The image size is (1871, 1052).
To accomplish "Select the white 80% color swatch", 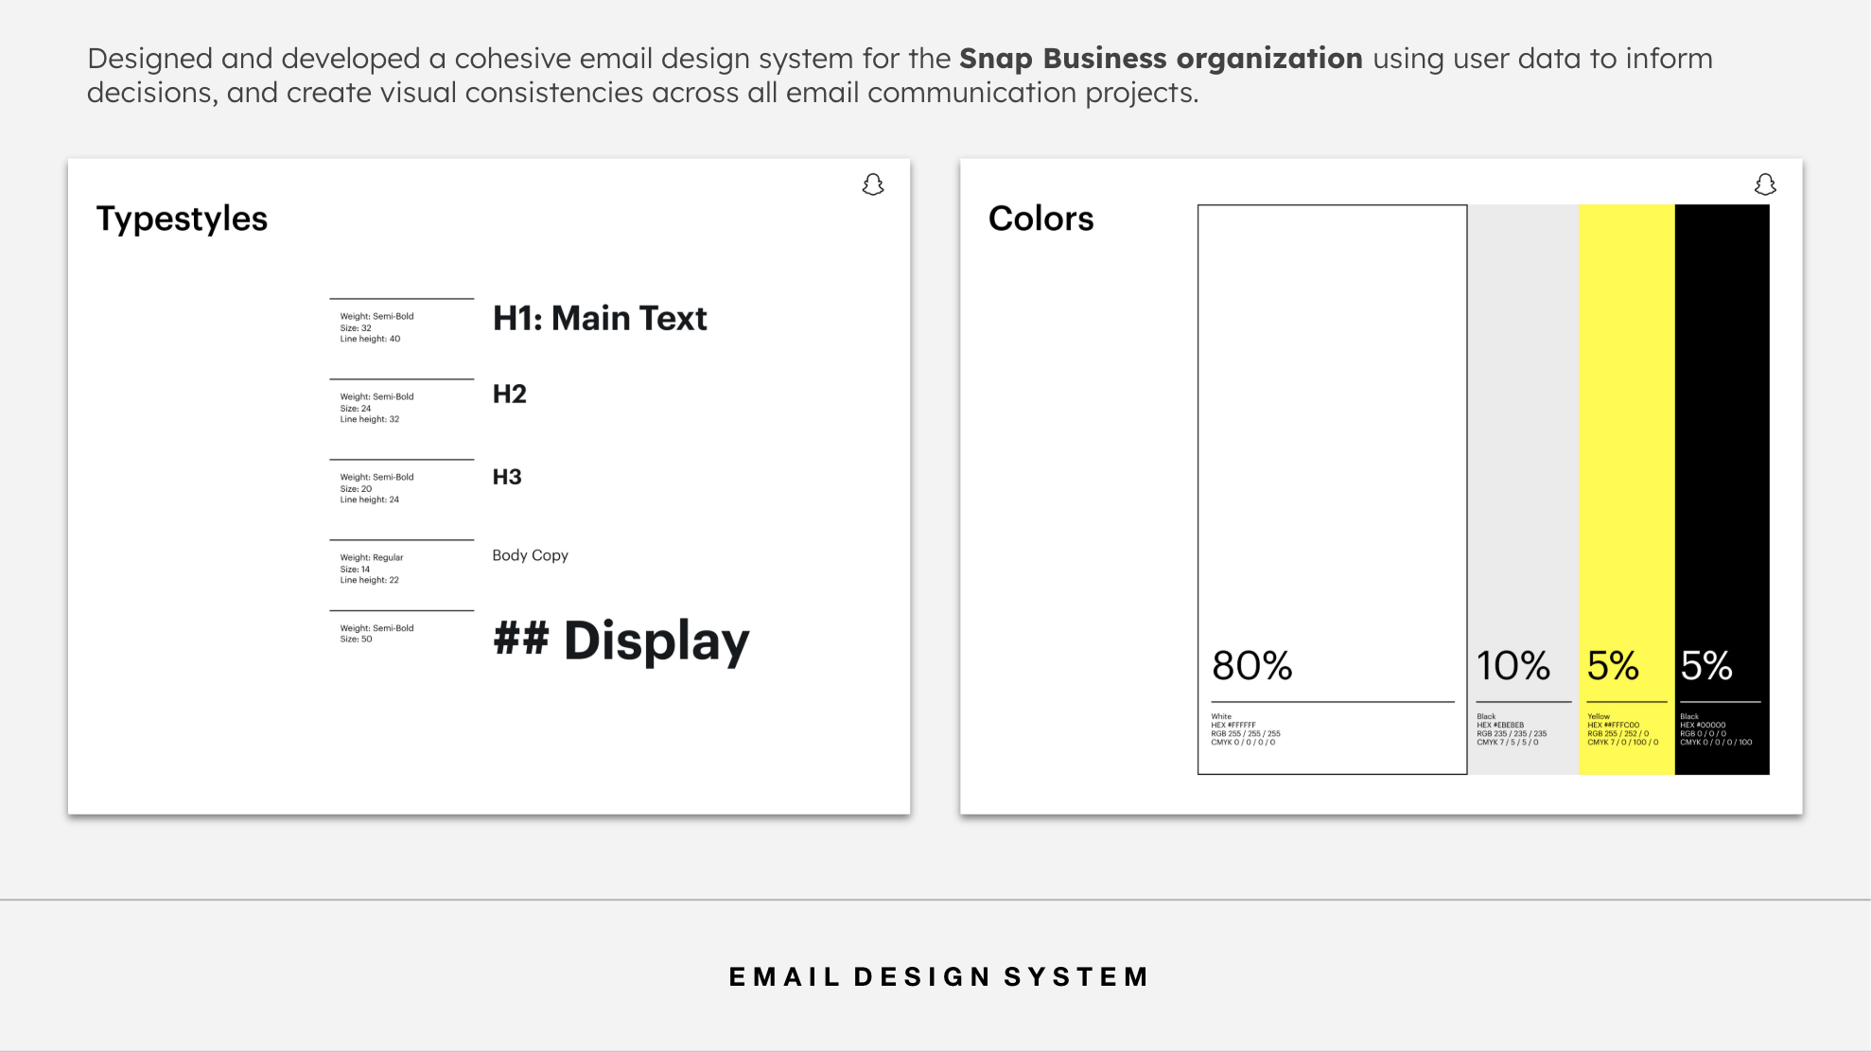I will [x=1332, y=489].
